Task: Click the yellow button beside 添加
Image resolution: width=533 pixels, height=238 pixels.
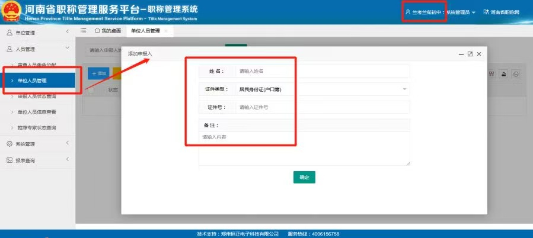Action: (x=117, y=73)
